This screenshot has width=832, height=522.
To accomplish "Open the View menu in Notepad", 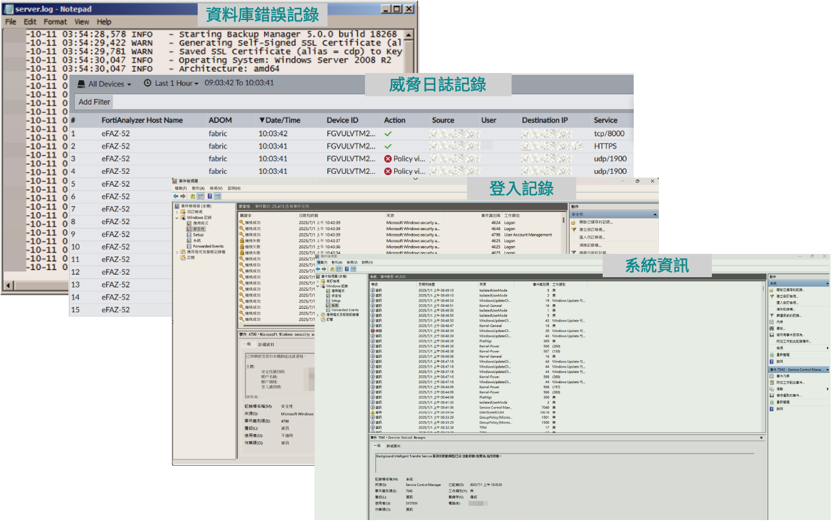I will coord(81,21).
